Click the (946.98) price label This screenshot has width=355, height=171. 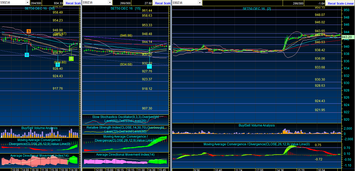pos(126,36)
